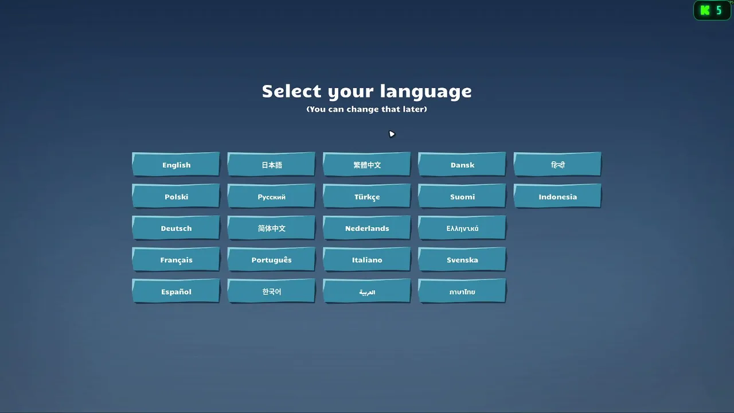This screenshot has height=413, width=734.
Task: Choose Suomi as the language
Action: [462, 196]
